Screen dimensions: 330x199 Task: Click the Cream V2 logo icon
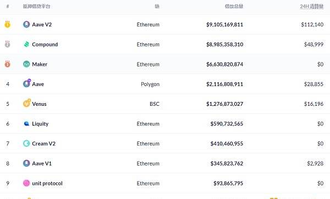click(26, 144)
